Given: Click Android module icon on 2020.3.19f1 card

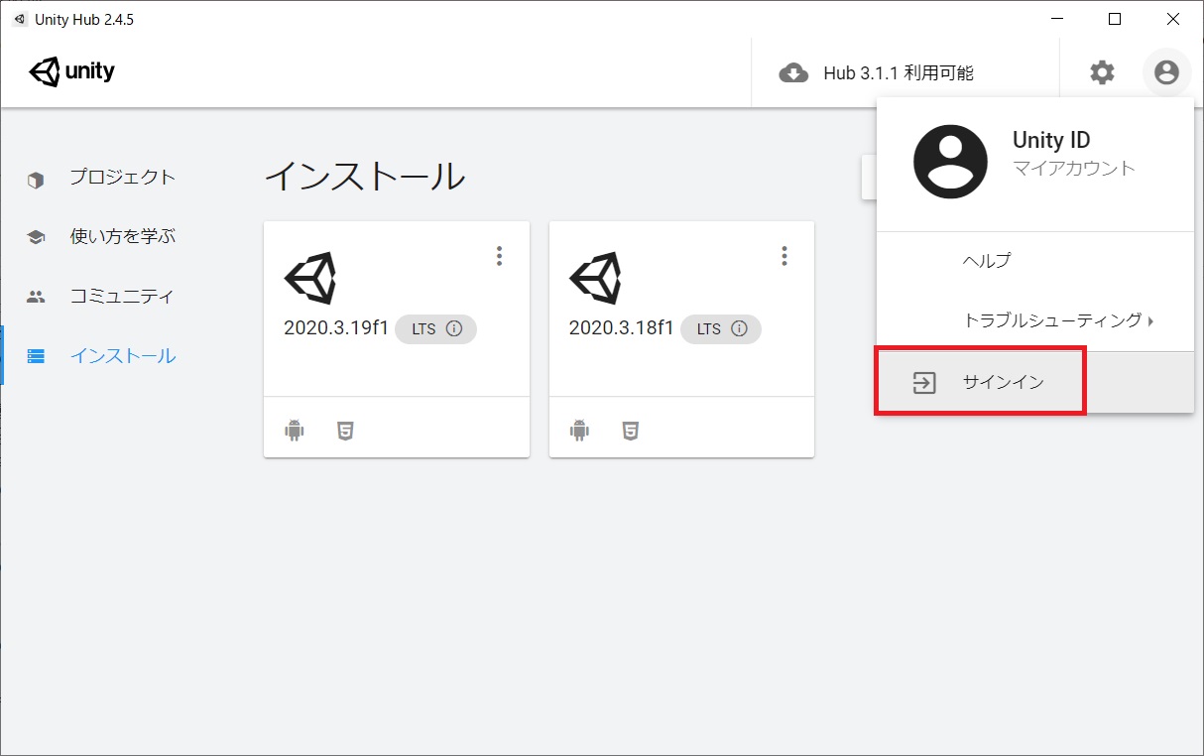Looking at the screenshot, I should pyautogui.click(x=295, y=431).
